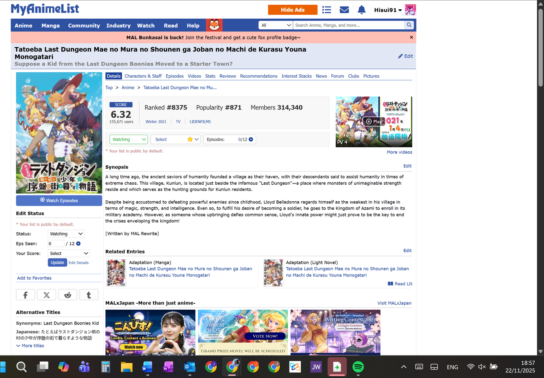The image size is (544, 378).
Task: Open the sidebar Status dropdown
Action: [66, 234]
